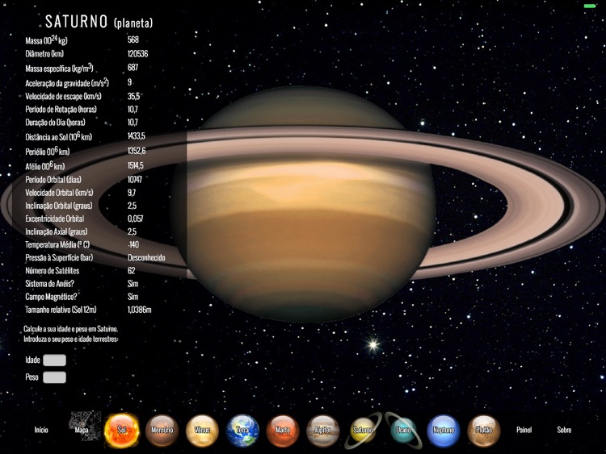Open the Sol (Sun) planet icon
Image resolution: width=606 pixels, height=454 pixels.
(x=122, y=430)
